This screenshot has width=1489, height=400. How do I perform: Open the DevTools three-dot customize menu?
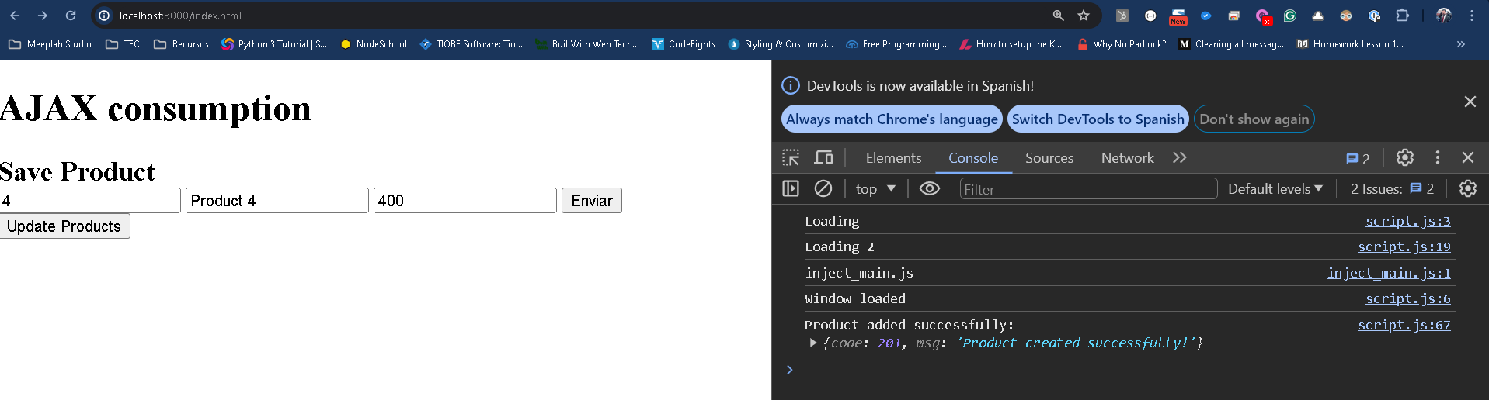[x=1438, y=158]
